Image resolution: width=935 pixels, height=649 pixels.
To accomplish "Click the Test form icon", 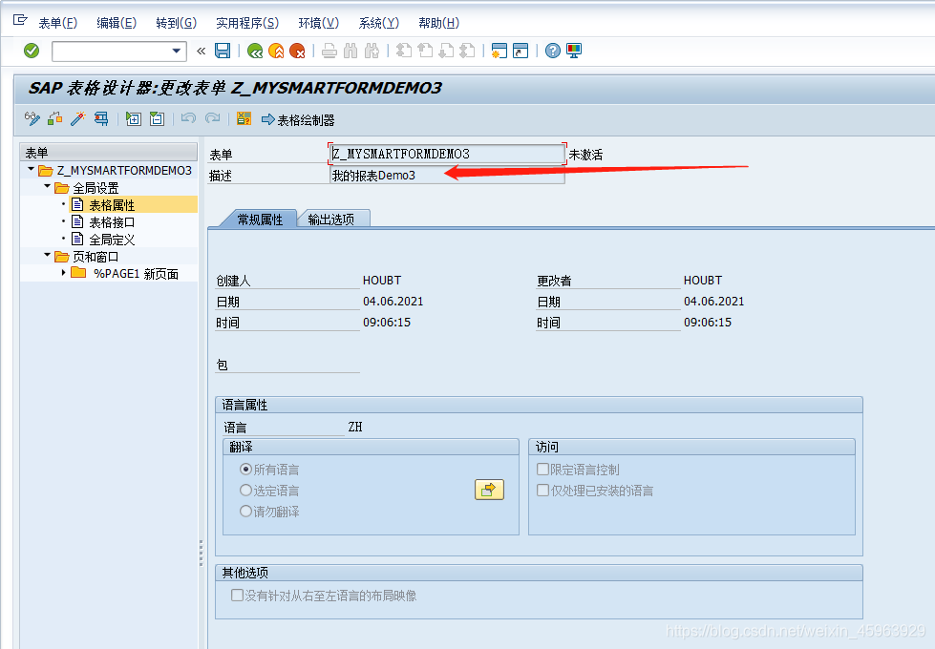I will [101, 118].
